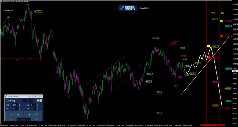The width and height of the screenshot is (238, 127).
Task: Select the 11307.8 price label near top left
Action: (x=38, y=12)
